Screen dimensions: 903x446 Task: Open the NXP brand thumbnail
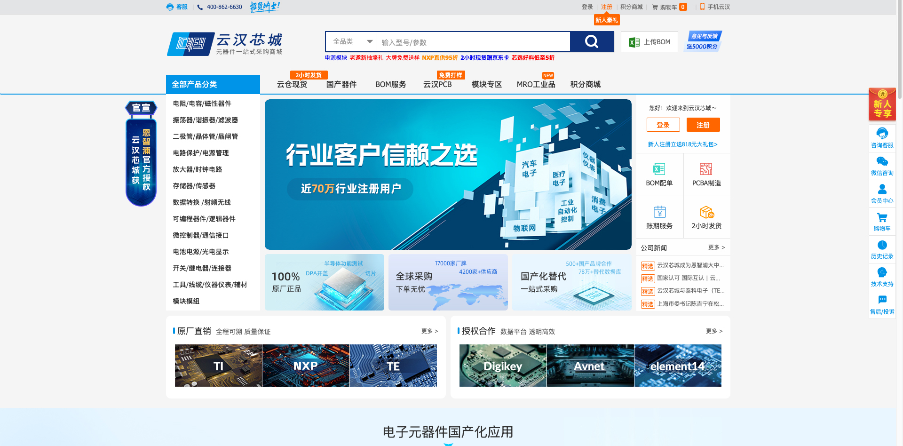(x=306, y=366)
